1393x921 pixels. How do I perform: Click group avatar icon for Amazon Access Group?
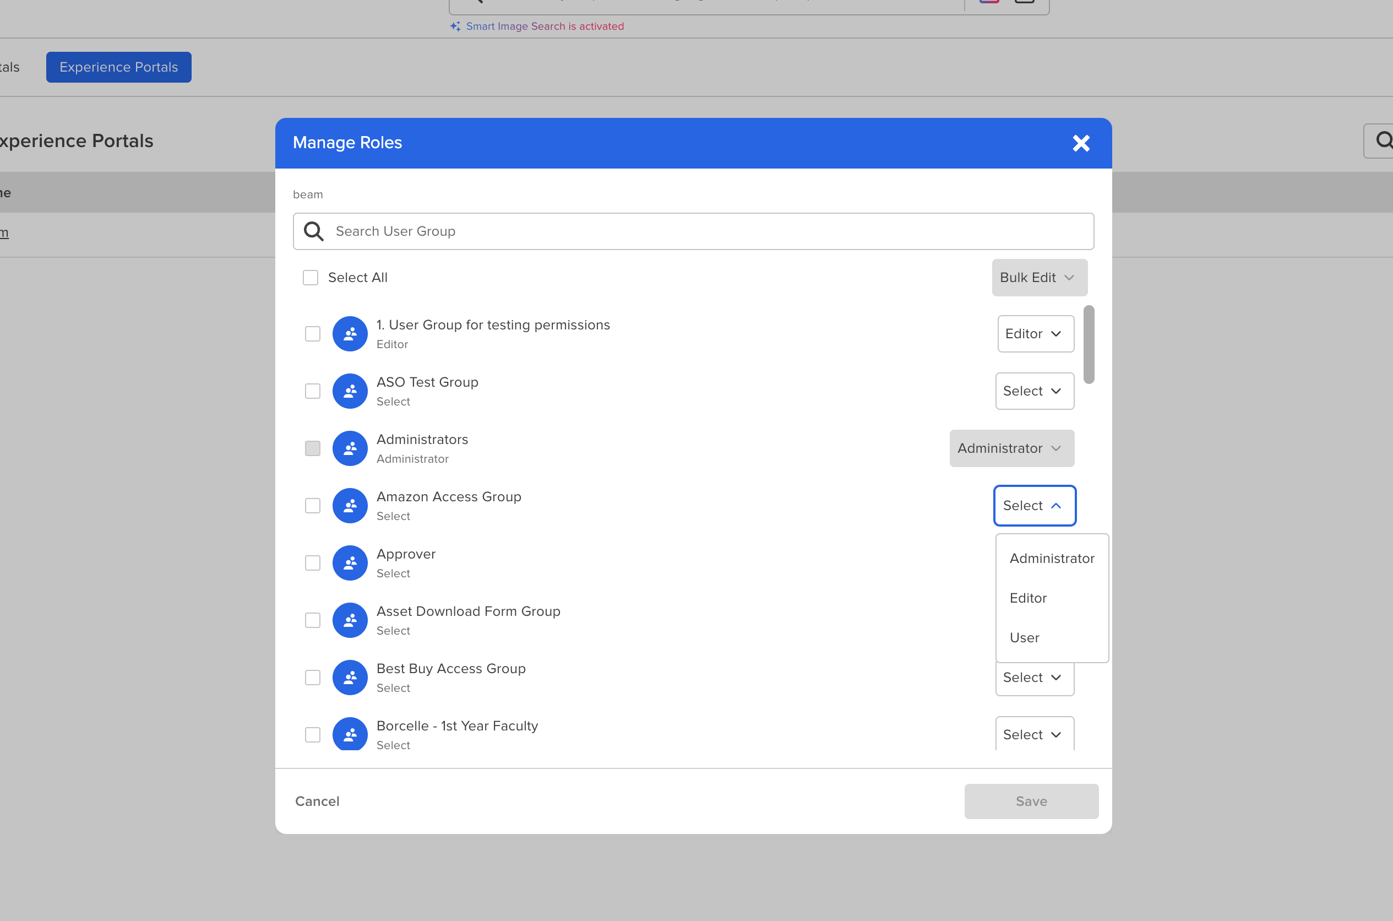350,506
